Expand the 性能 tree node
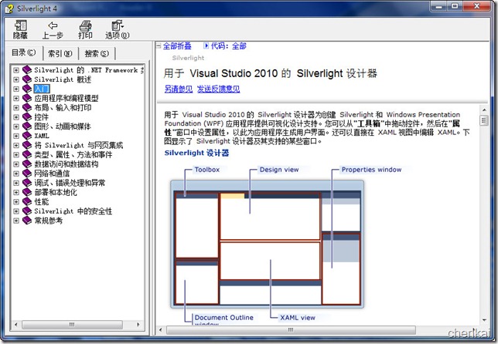This screenshot has width=498, height=344. [16, 201]
